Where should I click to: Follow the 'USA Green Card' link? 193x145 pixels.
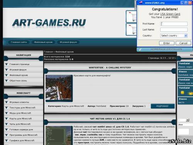[170, 14]
